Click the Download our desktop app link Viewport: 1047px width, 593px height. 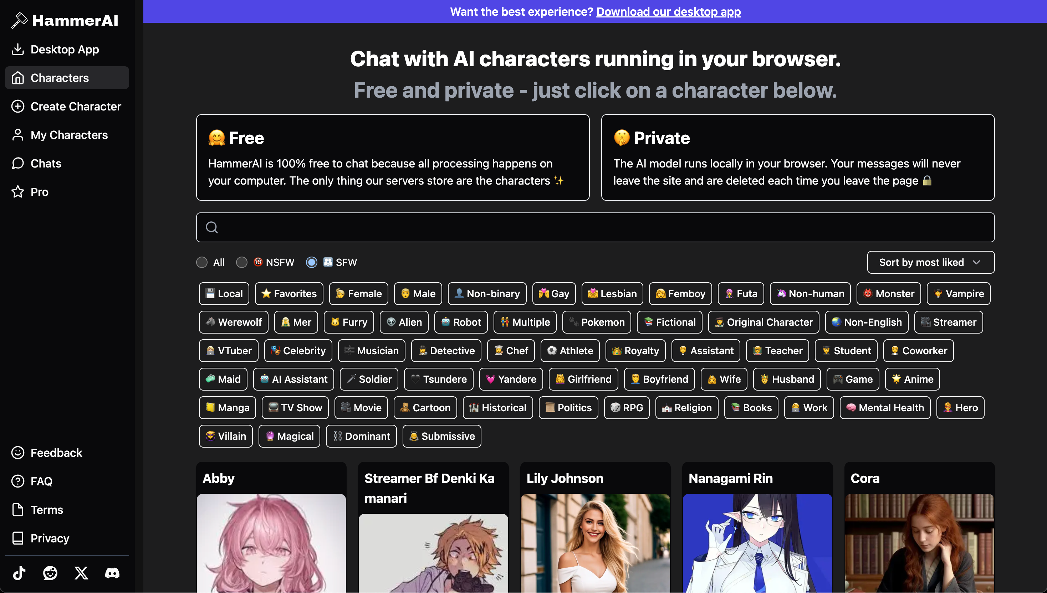(x=668, y=11)
